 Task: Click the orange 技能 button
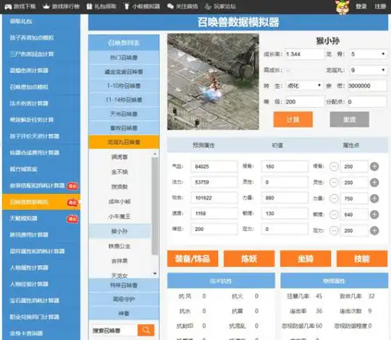[362, 258]
